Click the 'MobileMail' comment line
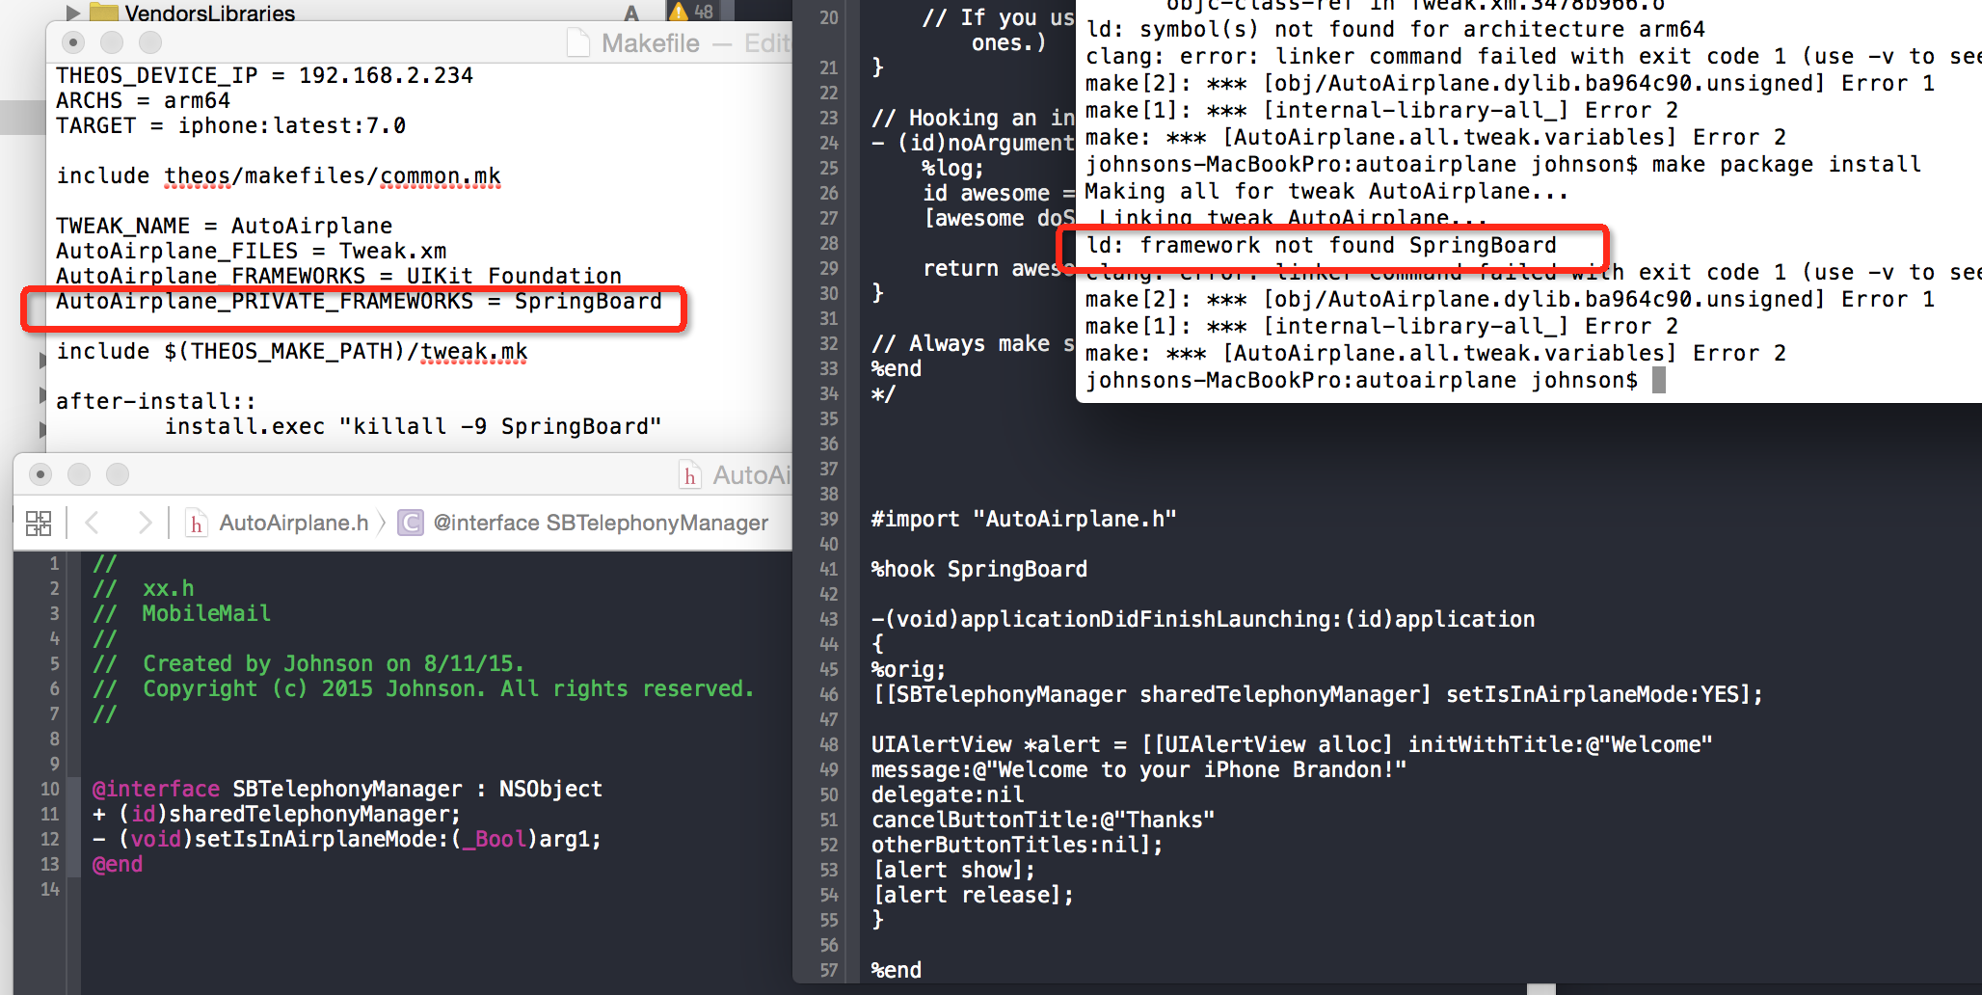The width and height of the screenshot is (1982, 995). tap(206, 613)
